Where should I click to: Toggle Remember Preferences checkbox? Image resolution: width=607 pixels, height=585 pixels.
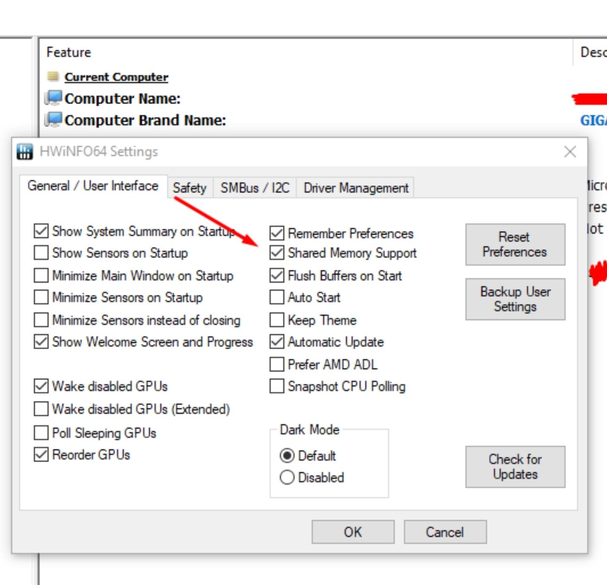(277, 233)
